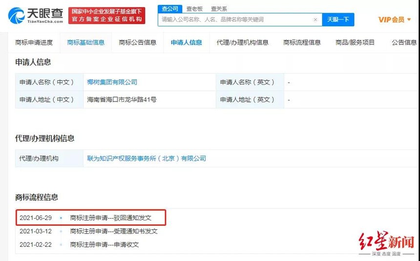Viewport: 420px width, 261px height.
Task: Click the 天眼一下 search button
Action: point(338,20)
